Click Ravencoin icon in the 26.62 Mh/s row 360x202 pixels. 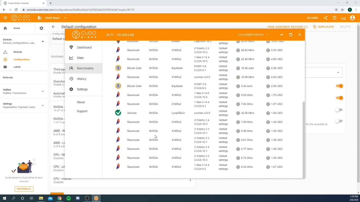pos(118,50)
